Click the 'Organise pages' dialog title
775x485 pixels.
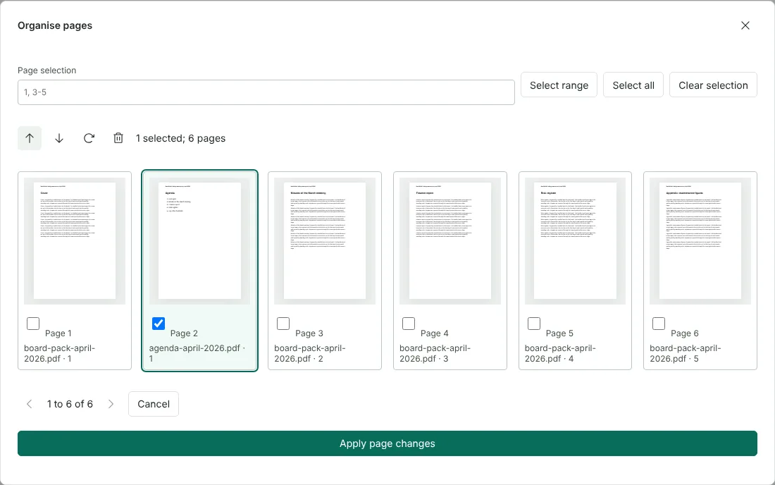(x=55, y=25)
